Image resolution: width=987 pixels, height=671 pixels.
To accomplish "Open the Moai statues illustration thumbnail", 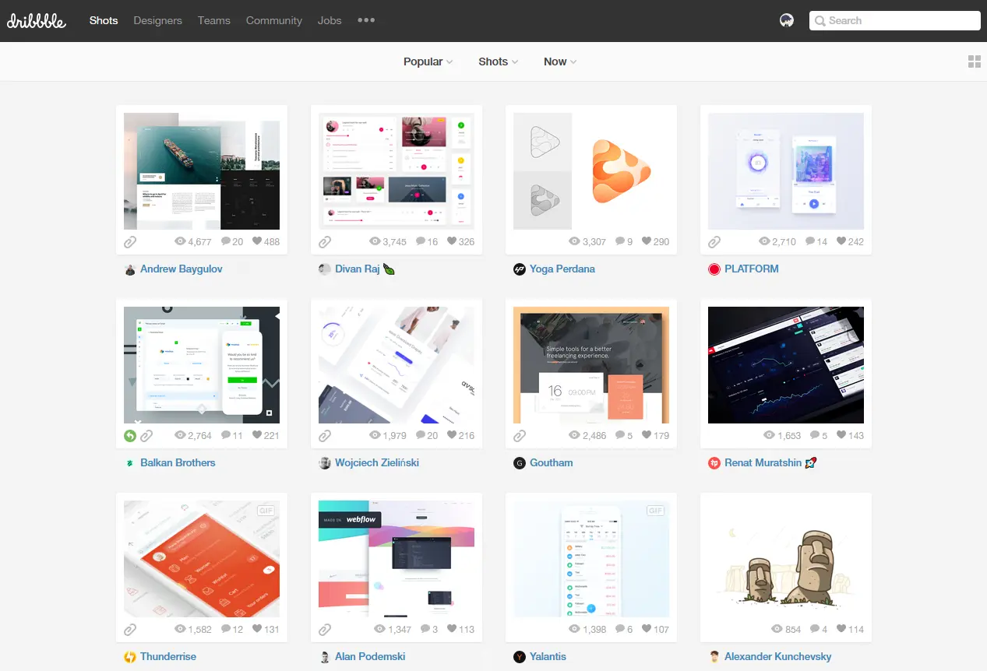I will pyautogui.click(x=786, y=559).
